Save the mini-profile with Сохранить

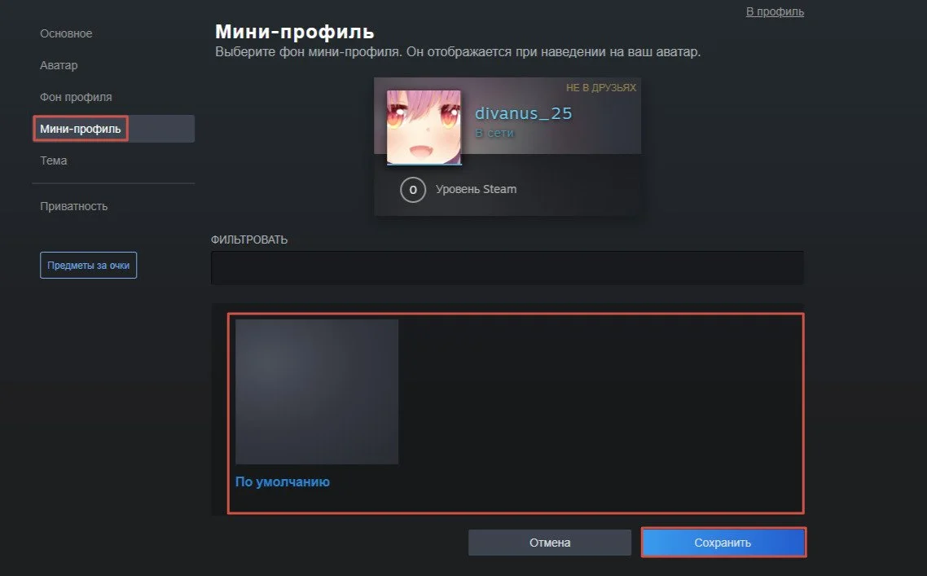pos(723,543)
